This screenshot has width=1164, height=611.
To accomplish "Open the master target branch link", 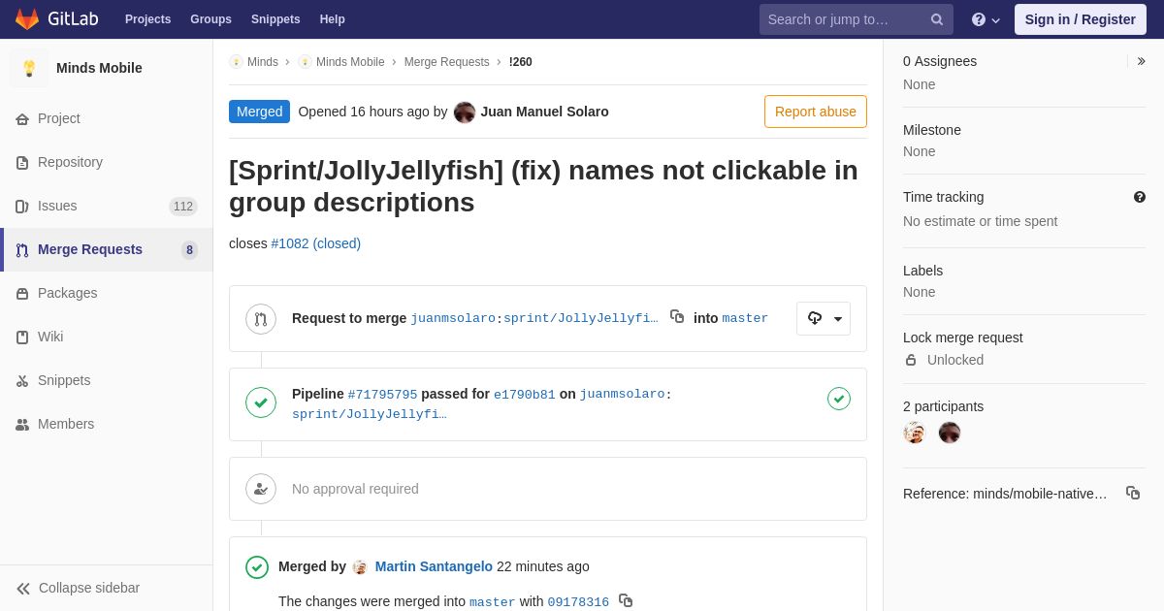I will [x=745, y=318].
